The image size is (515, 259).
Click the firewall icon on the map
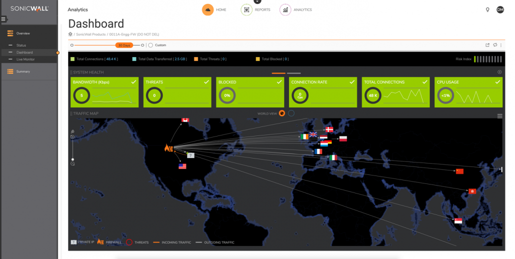pos(168,148)
